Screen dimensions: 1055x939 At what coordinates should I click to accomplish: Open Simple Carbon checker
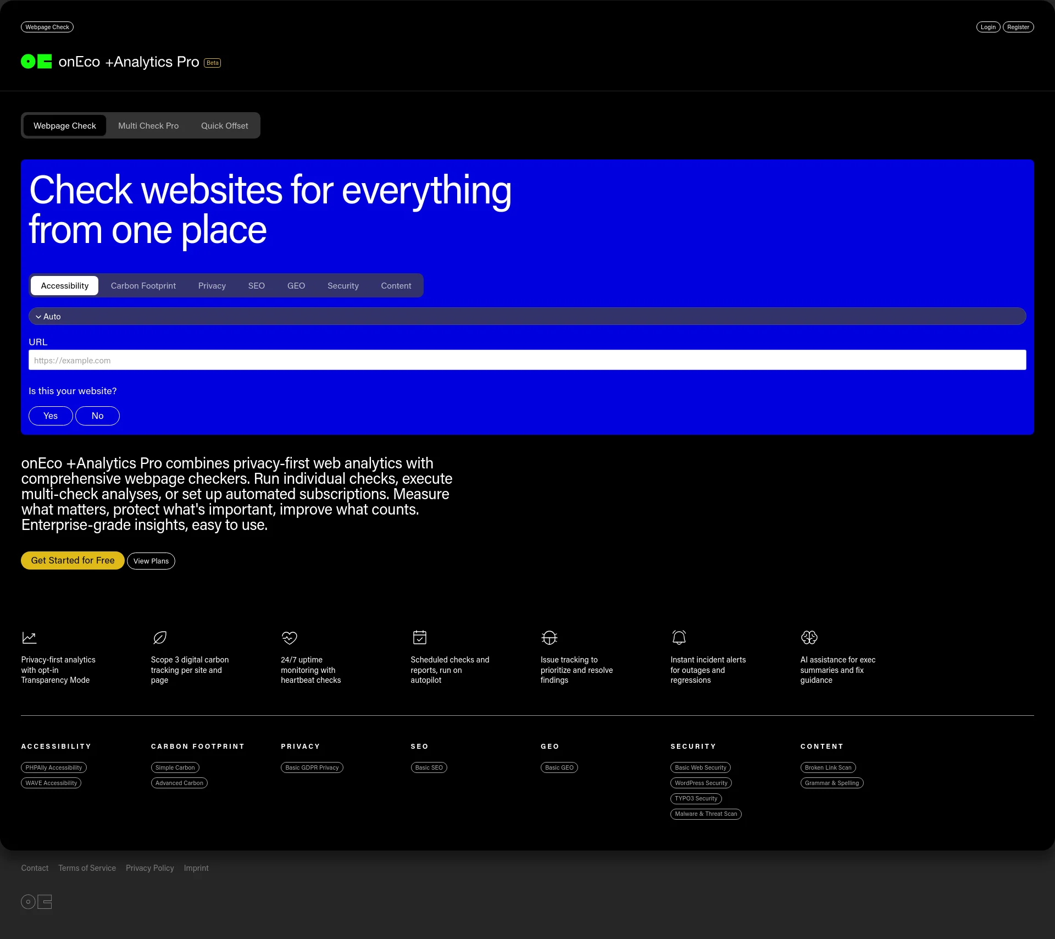[175, 767]
